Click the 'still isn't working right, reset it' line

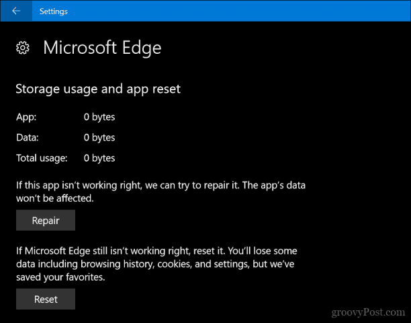click(156, 251)
